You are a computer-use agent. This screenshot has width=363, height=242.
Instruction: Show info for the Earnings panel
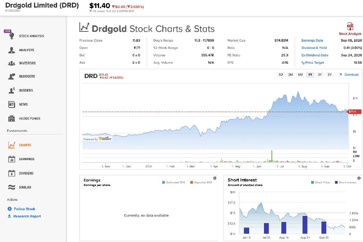pyautogui.click(x=215, y=178)
